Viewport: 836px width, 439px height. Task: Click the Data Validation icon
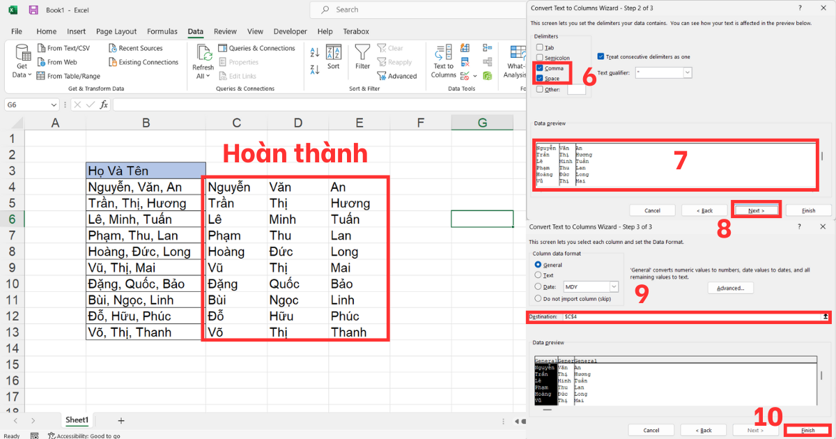465,75
